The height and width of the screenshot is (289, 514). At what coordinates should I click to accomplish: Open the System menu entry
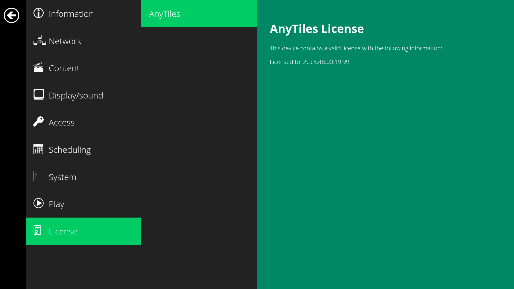coord(84,177)
